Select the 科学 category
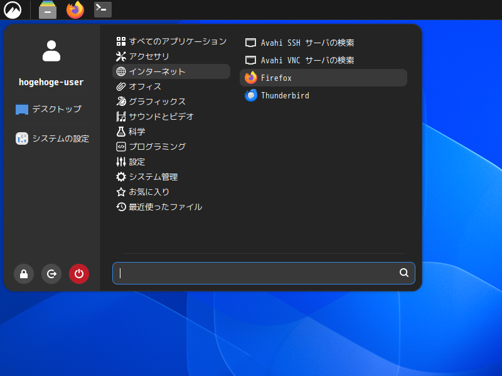This screenshot has height=376, width=502. click(x=171, y=132)
